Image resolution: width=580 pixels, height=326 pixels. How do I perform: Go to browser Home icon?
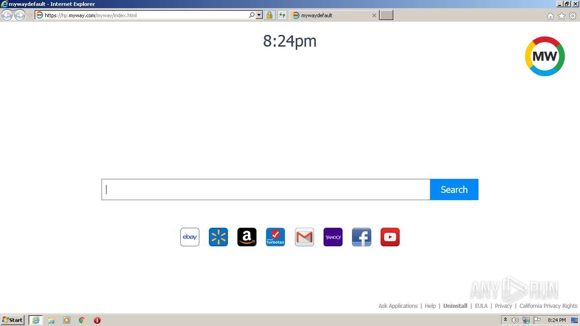pos(550,16)
